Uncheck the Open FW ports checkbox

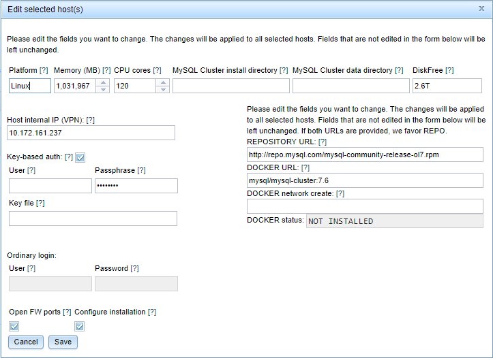(14, 326)
